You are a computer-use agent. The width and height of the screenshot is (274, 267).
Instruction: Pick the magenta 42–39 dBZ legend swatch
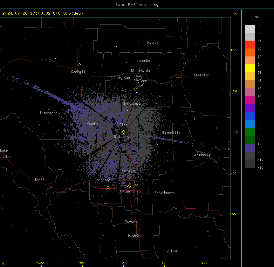pos(250,100)
